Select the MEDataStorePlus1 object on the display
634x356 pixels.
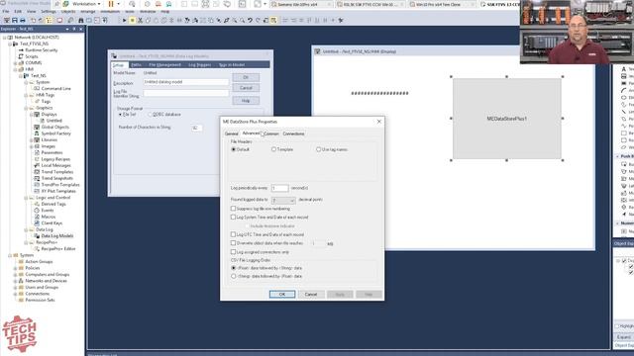(x=506, y=119)
